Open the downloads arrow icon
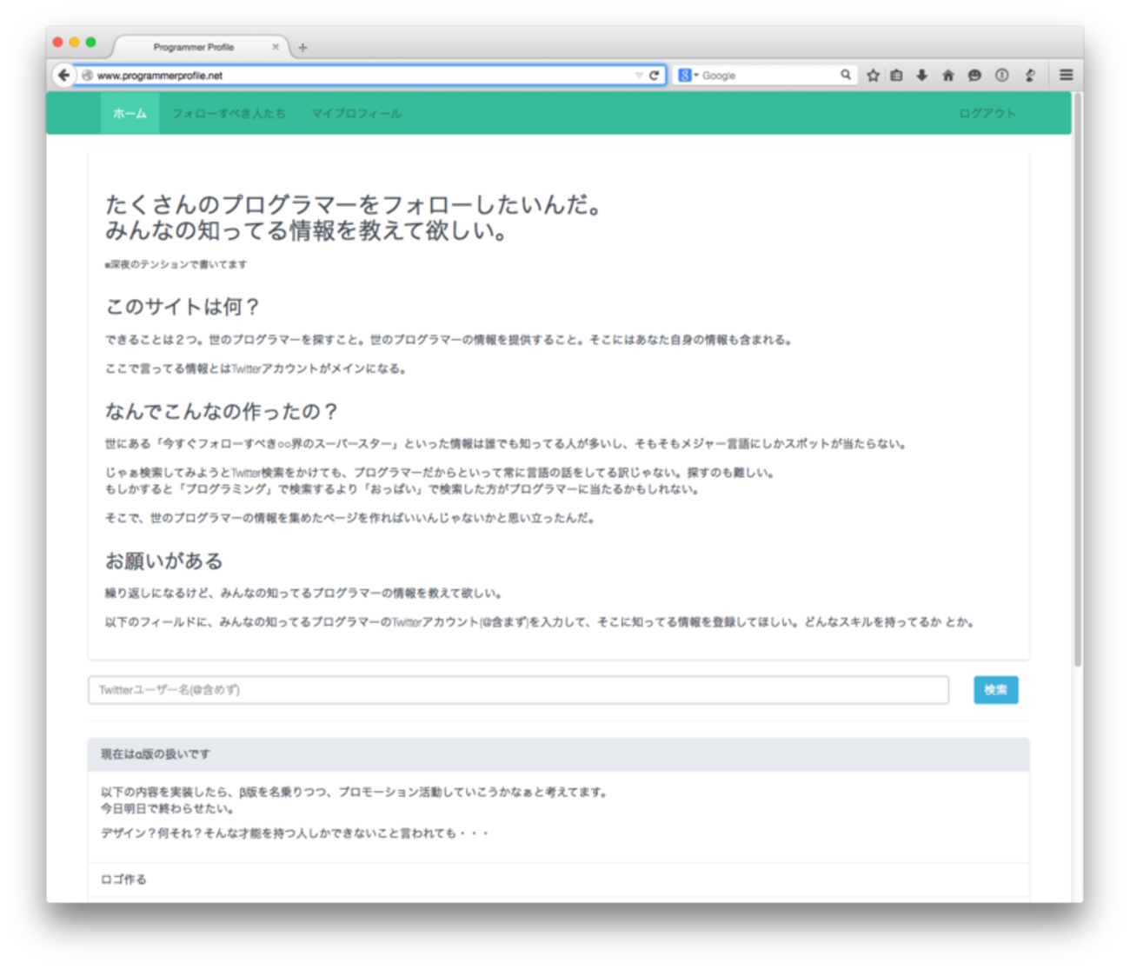 point(922,76)
